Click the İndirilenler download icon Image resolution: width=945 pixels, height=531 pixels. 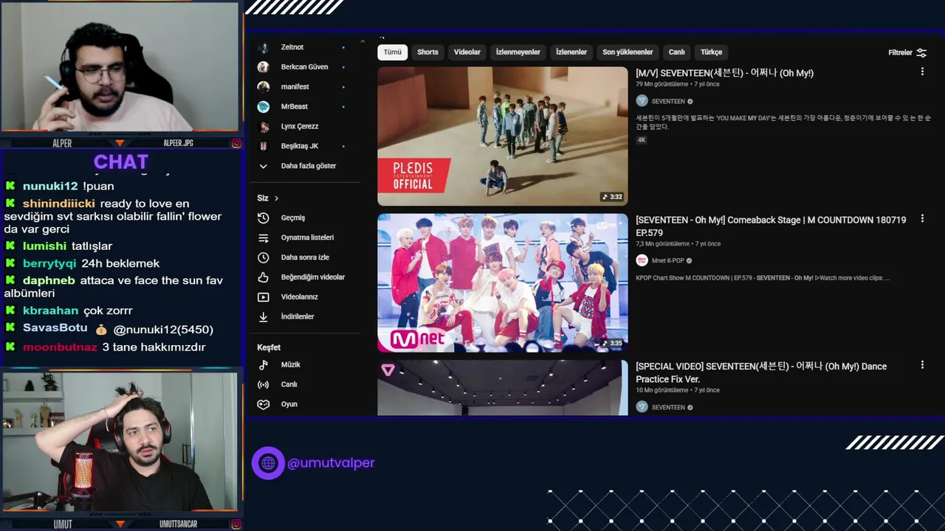pos(263,316)
